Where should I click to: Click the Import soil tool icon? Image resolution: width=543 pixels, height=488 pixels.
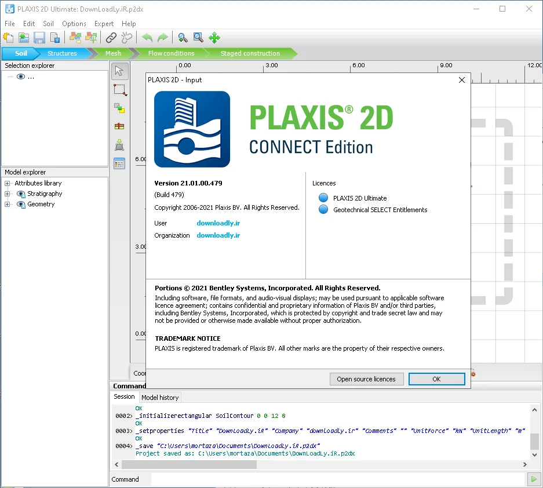point(119,145)
